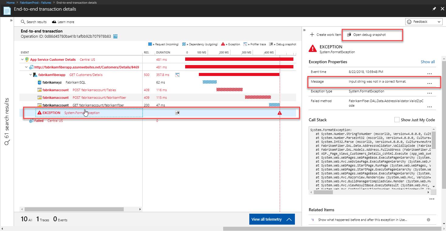Screen dimensions: 446x231
Task: Click the red exception warning triangle icon
Action: click(x=279, y=112)
